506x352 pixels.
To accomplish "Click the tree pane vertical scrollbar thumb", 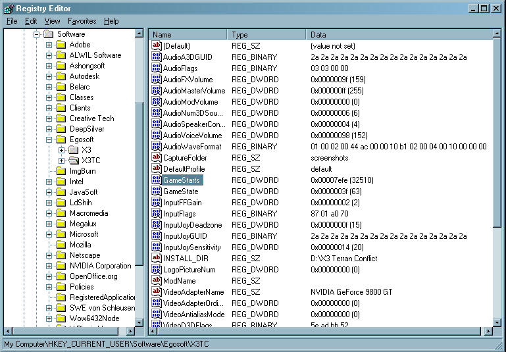I will pyautogui.click(x=139, y=184).
